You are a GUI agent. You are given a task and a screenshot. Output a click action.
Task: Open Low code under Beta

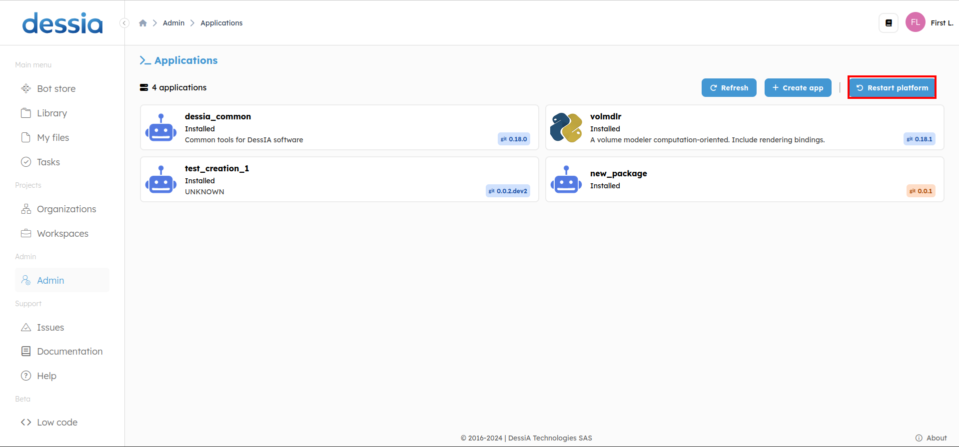[x=62, y=423]
